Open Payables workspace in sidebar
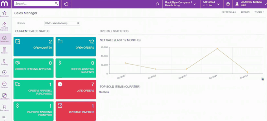Image resolution: width=267 pixels, height=121 pixels. tap(4, 85)
